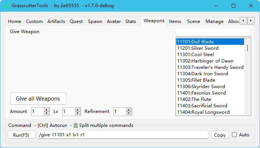Increase Lv using the up arrow
Image resolution: width=260 pixels, height=148 pixels.
[77, 110]
